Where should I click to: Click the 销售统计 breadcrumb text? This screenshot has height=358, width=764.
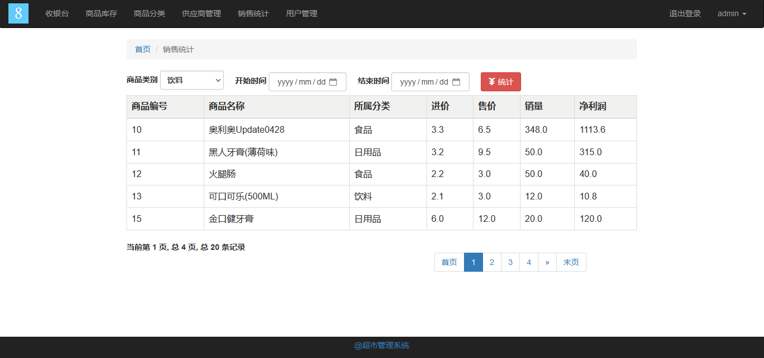click(179, 49)
